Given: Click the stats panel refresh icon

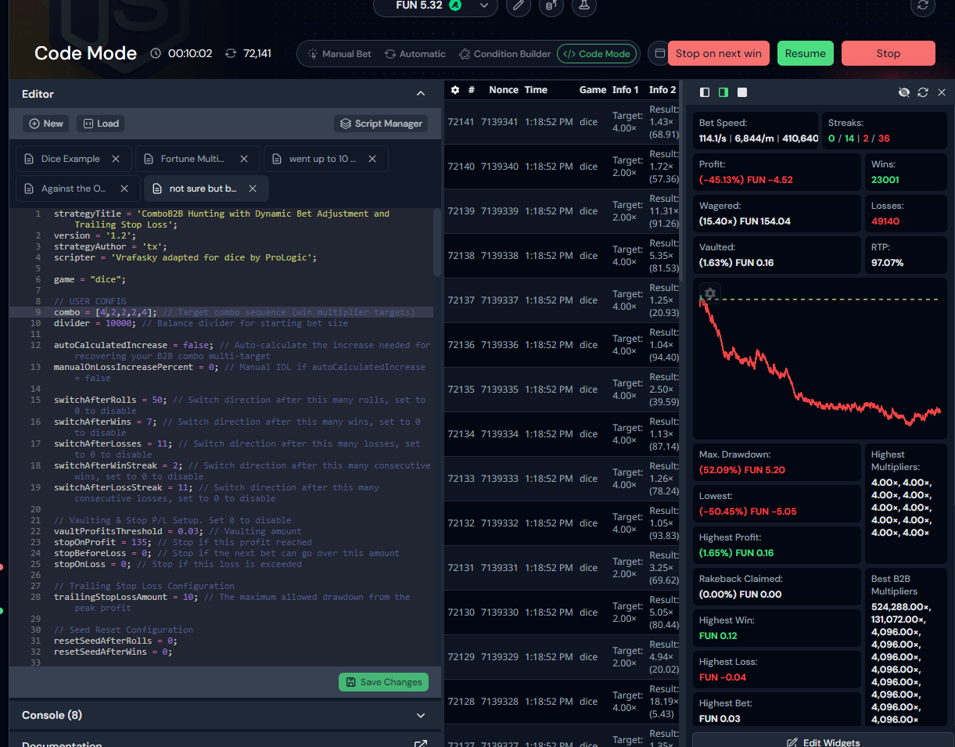Looking at the screenshot, I should click(923, 92).
